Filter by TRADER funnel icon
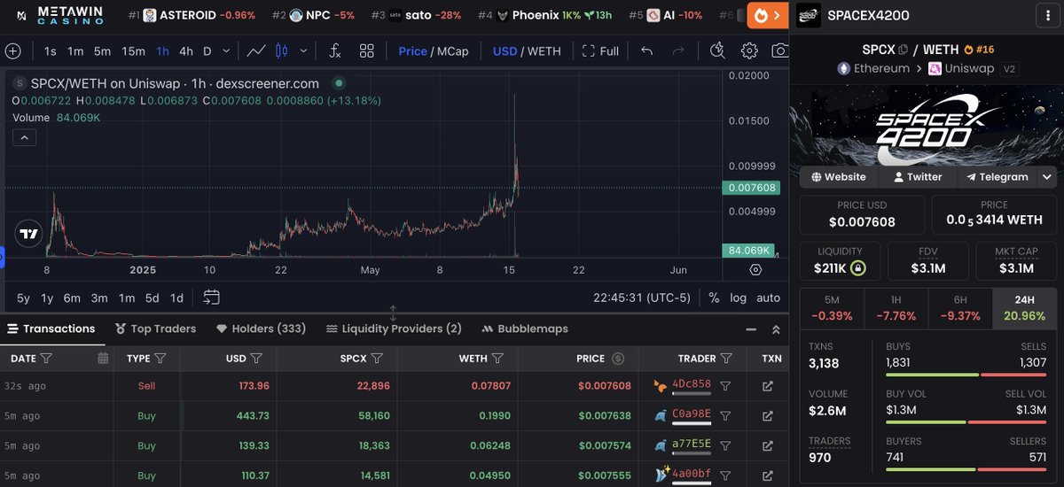This screenshot has width=1064, height=487. point(726,359)
